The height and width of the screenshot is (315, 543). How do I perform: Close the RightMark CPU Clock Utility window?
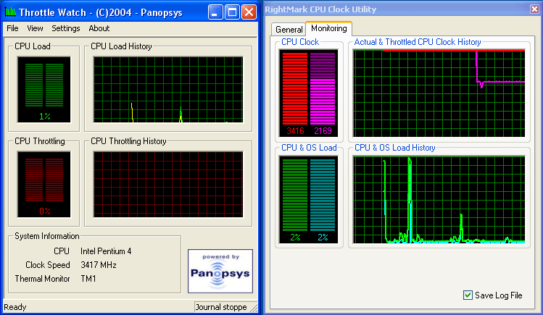click(534, 9)
